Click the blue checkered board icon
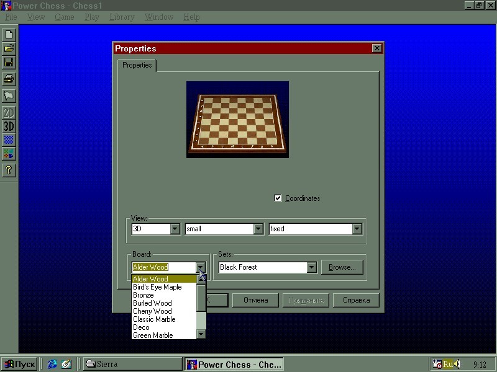 coord(9,140)
